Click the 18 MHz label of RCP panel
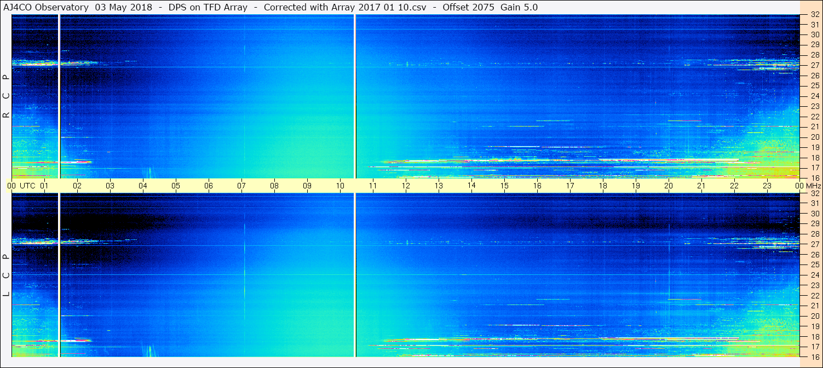 click(x=815, y=158)
